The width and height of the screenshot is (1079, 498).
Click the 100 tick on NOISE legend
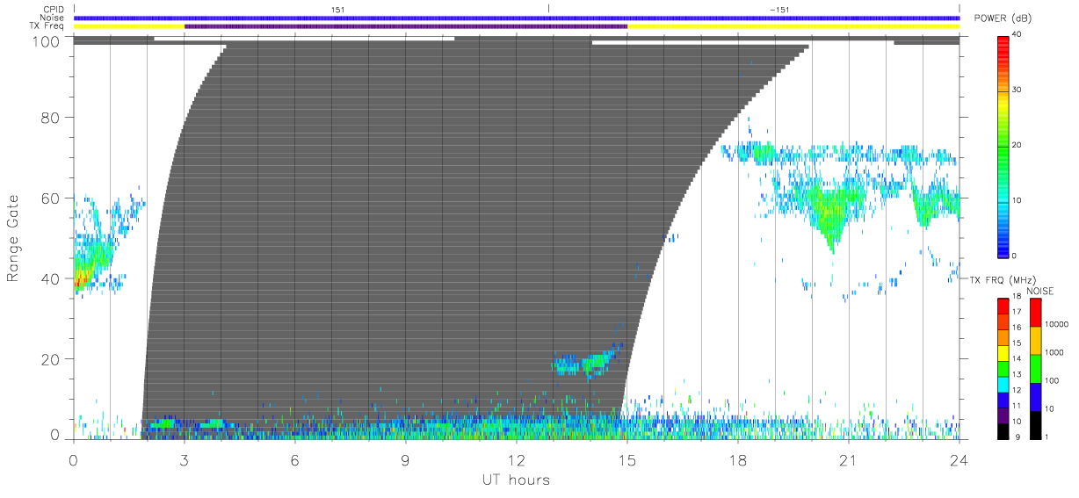point(1053,380)
